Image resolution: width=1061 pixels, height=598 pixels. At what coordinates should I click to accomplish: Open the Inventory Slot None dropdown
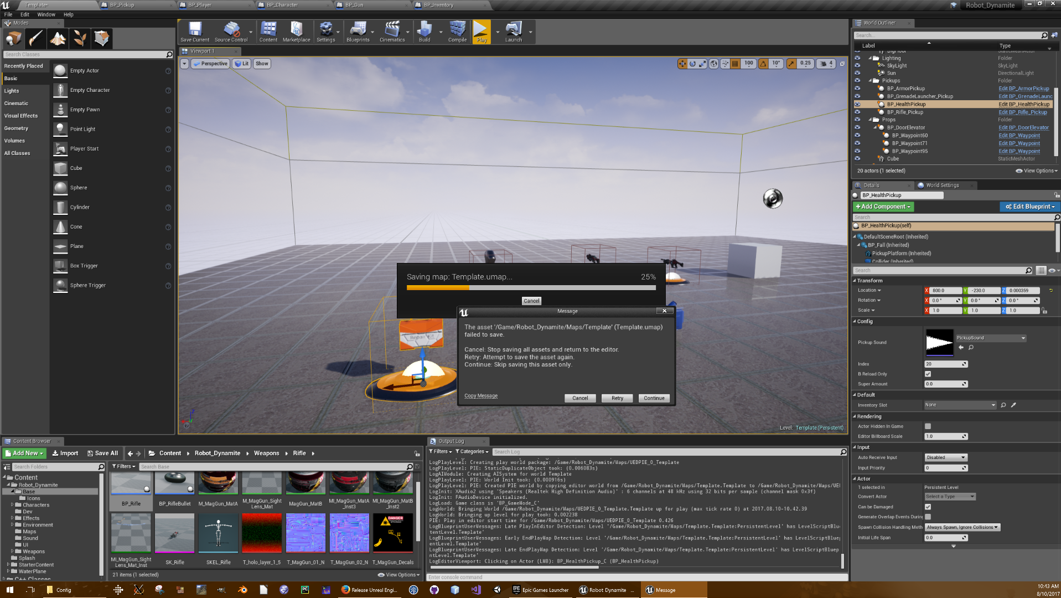point(960,405)
